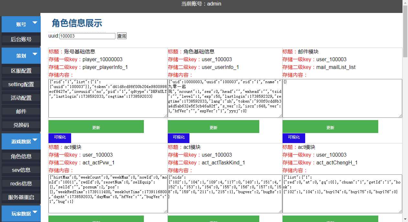Toggle the 游戏数据 sidebar section
Image resolution: width=408 pixels, height=222 pixels.
click(x=21, y=141)
